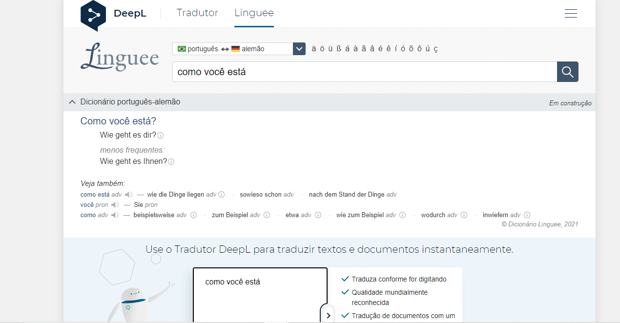This screenshot has width=620, height=323.
Task: Play pronunciation audio for "como está"
Action: [127, 194]
